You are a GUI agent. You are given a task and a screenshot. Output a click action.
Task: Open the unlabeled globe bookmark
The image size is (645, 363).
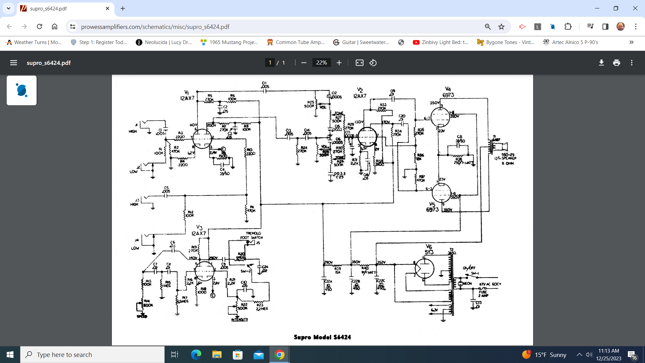tap(401, 42)
